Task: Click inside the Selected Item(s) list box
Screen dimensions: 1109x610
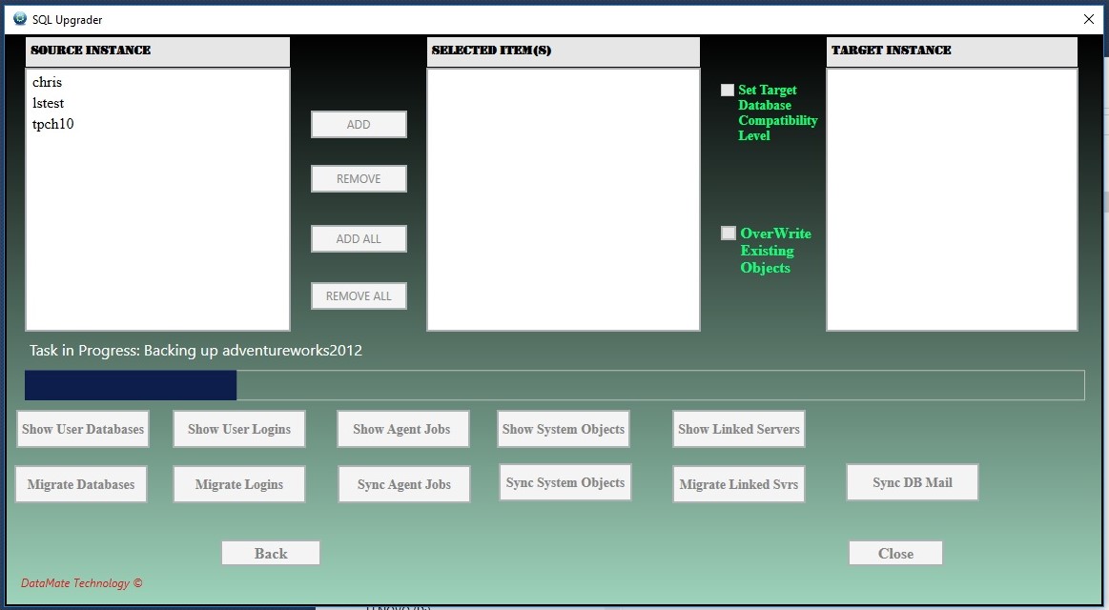Action: [x=563, y=199]
